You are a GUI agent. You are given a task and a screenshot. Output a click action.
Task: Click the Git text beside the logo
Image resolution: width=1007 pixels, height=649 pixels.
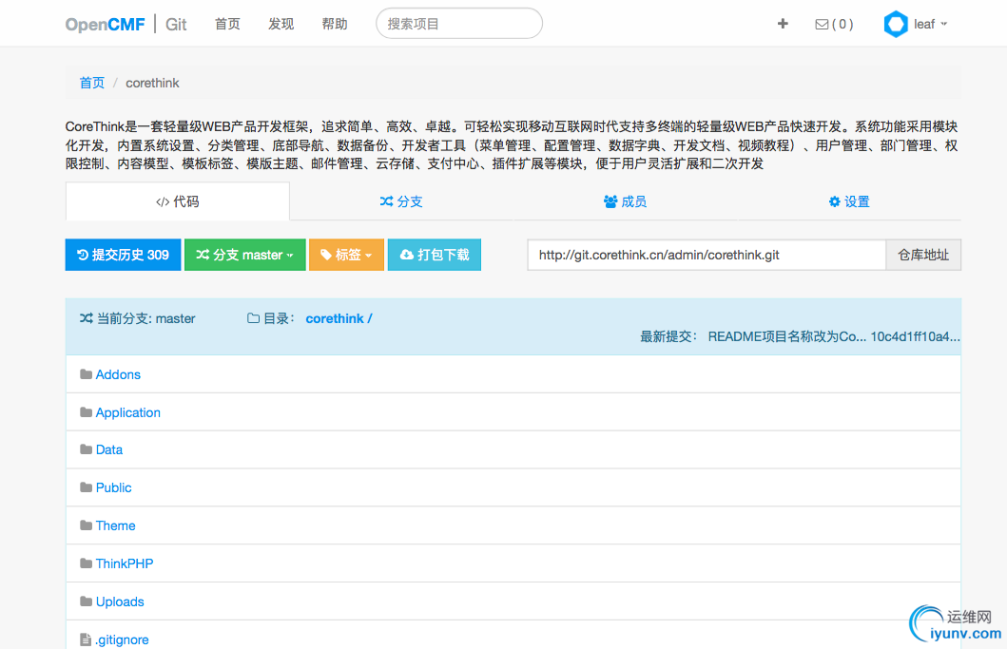[176, 25]
